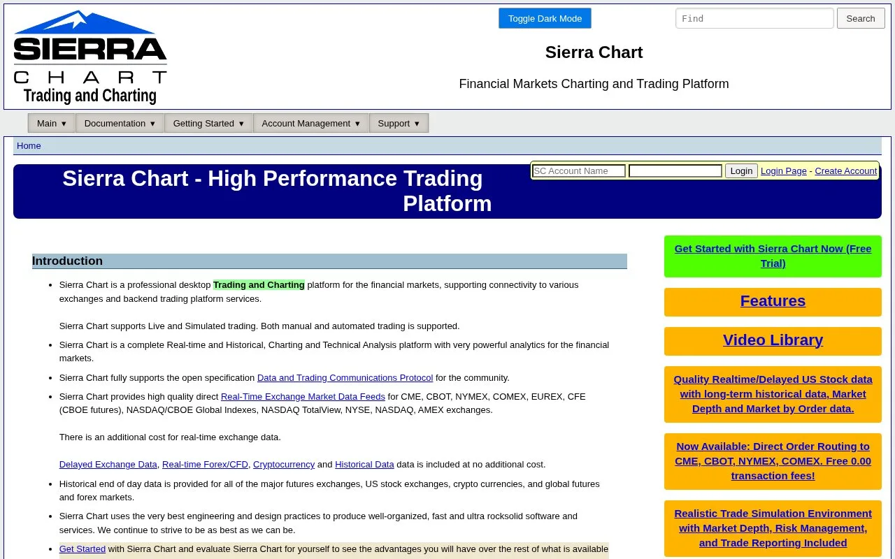Open Quality Realtime/Delayed US Stock data link
Screen dimensions: 895x559
tap(773, 394)
